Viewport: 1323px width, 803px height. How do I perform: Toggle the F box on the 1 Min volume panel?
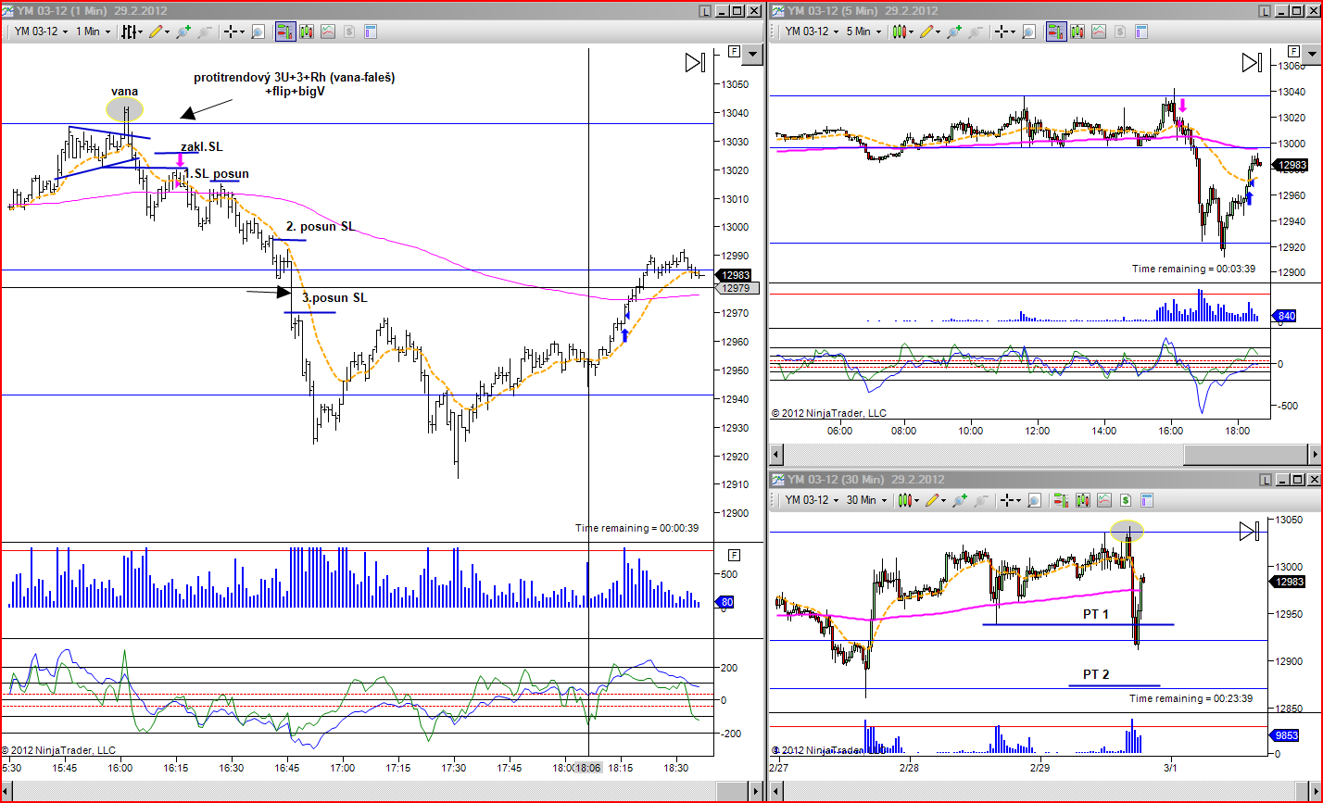735,555
